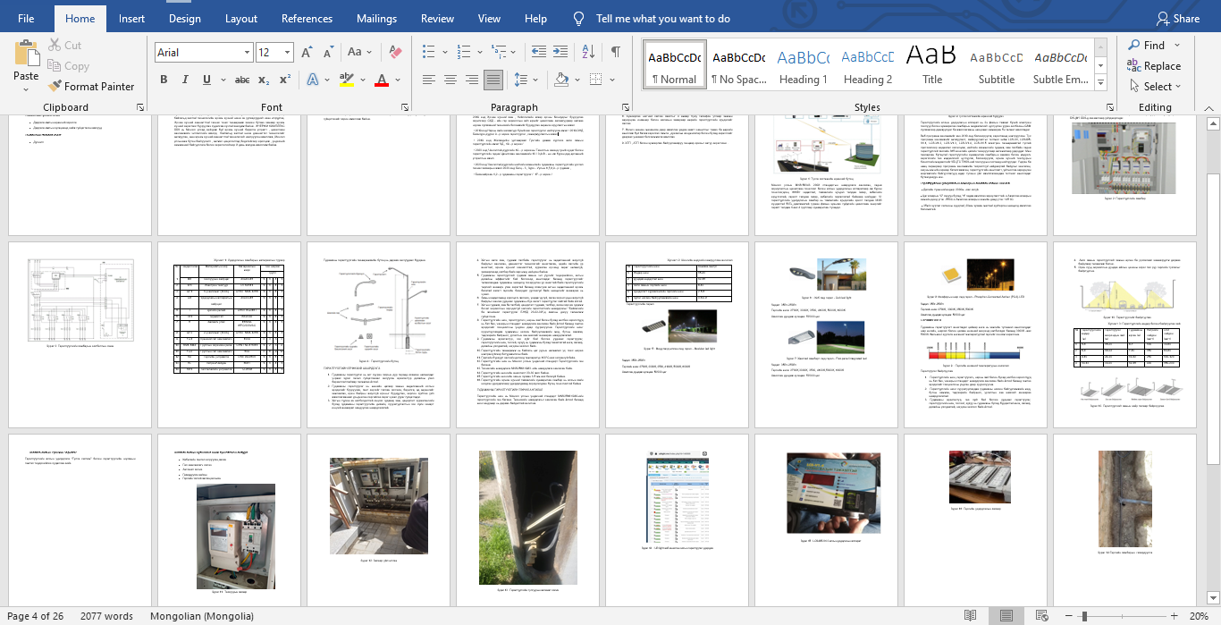
Task: Clear all formatting with eraser icon
Action: pos(396,53)
